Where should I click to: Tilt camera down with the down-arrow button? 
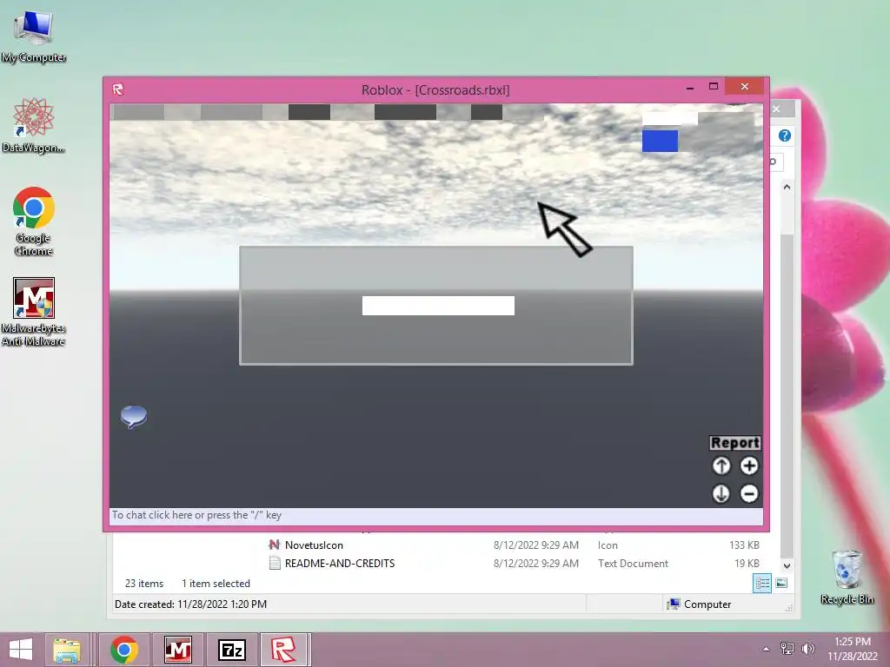pyautogui.click(x=721, y=493)
